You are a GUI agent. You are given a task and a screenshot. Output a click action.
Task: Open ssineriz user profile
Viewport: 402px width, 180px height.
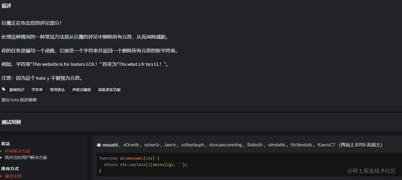152,145
